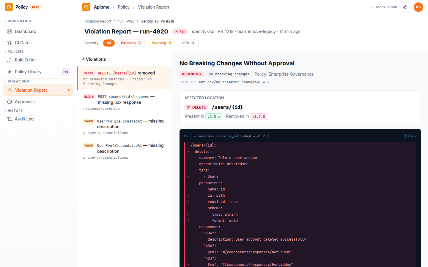Screen dimensions: 428x267
Task: Click the '4 Violations' list heading
Action: 94,59
